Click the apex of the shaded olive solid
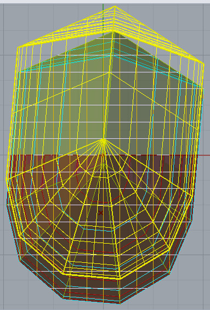Viewport: 210px width, 310px height. coord(113,32)
